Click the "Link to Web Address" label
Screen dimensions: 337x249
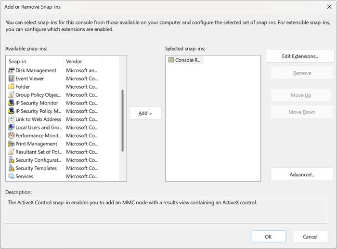point(38,119)
